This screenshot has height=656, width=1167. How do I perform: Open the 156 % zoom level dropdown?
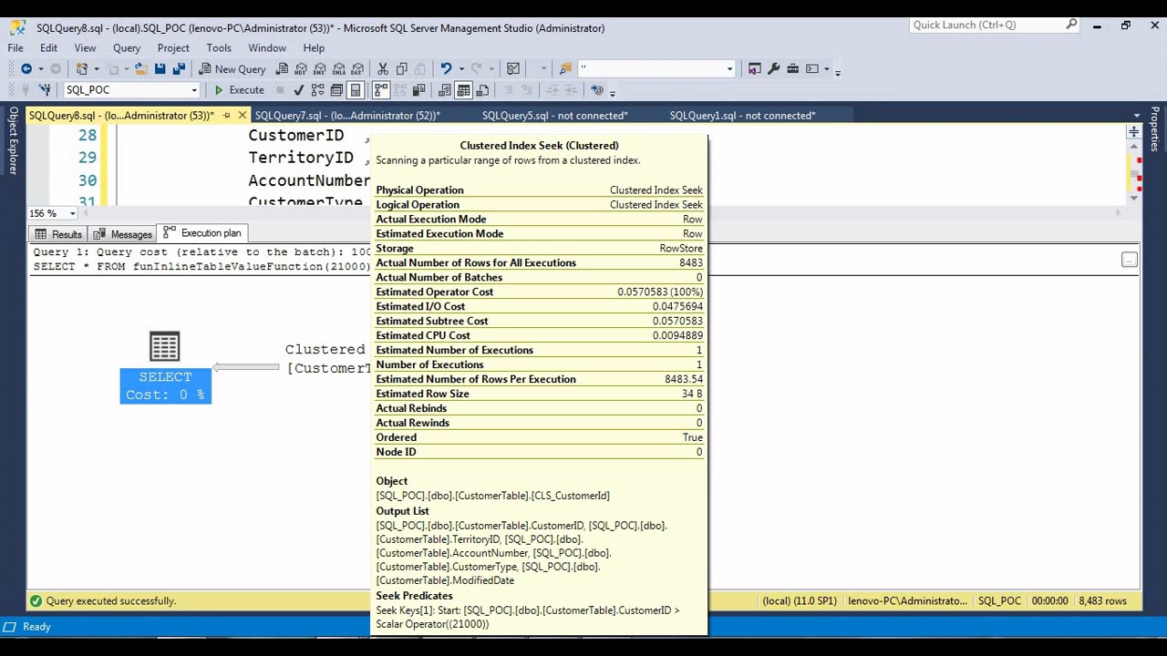click(x=72, y=213)
